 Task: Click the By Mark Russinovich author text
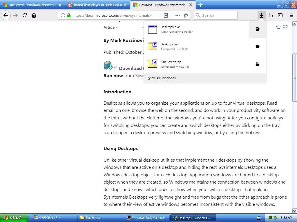point(124,40)
